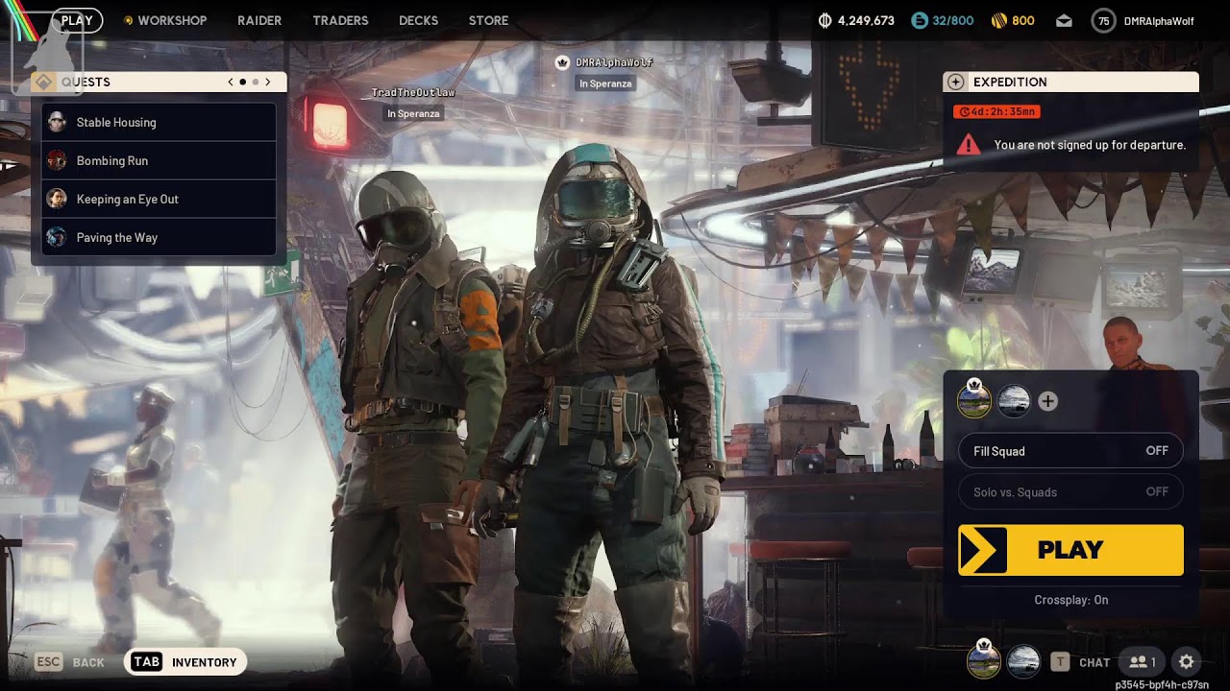Click the not signed up for departure message
Viewport: 1230px width, 691px height.
1090,145
